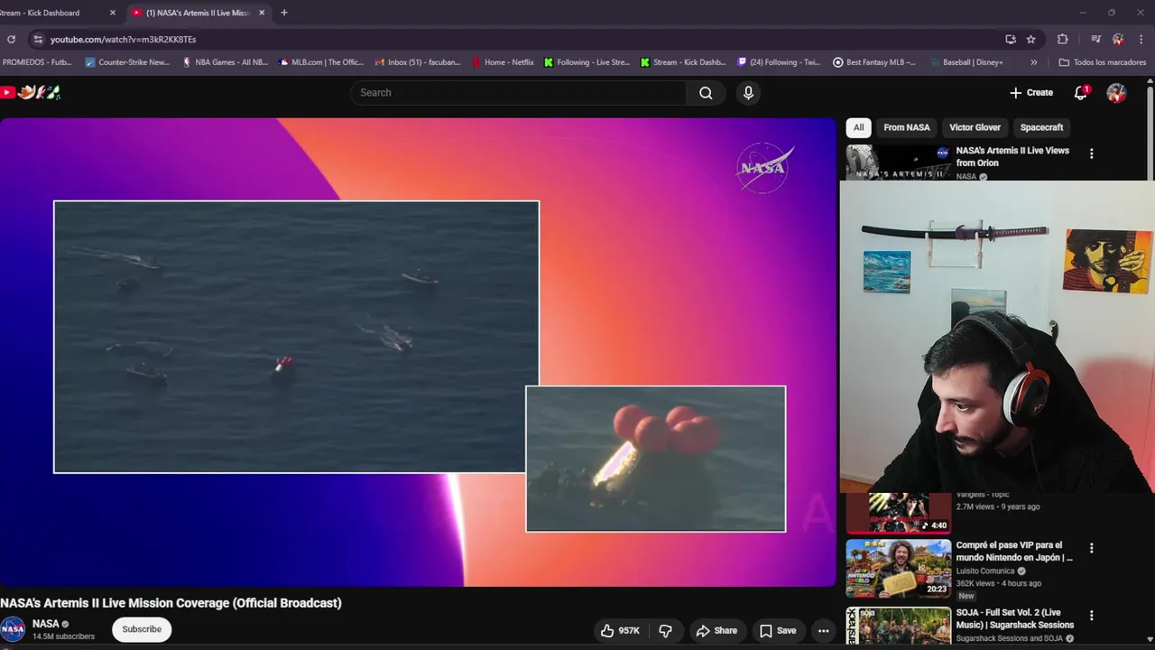1155x650 pixels.
Task: Open MLB.com bookmark
Action: coord(321,62)
